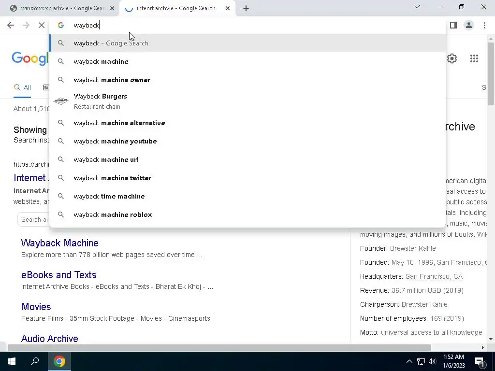Open Wayback Machine sitelink
Image resolution: width=495 pixels, height=371 pixels.
tap(59, 243)
